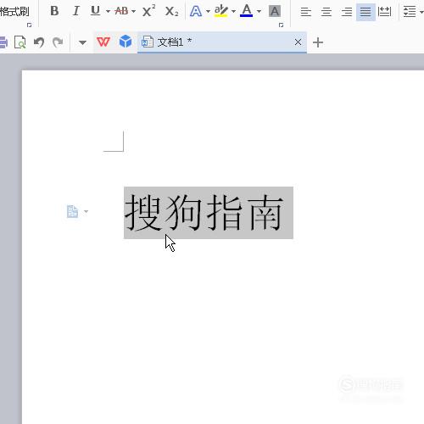The width and height of the screenshot is (424, 424).
Task: Open underline style dropdown arrow
Action: pos(108,12)
